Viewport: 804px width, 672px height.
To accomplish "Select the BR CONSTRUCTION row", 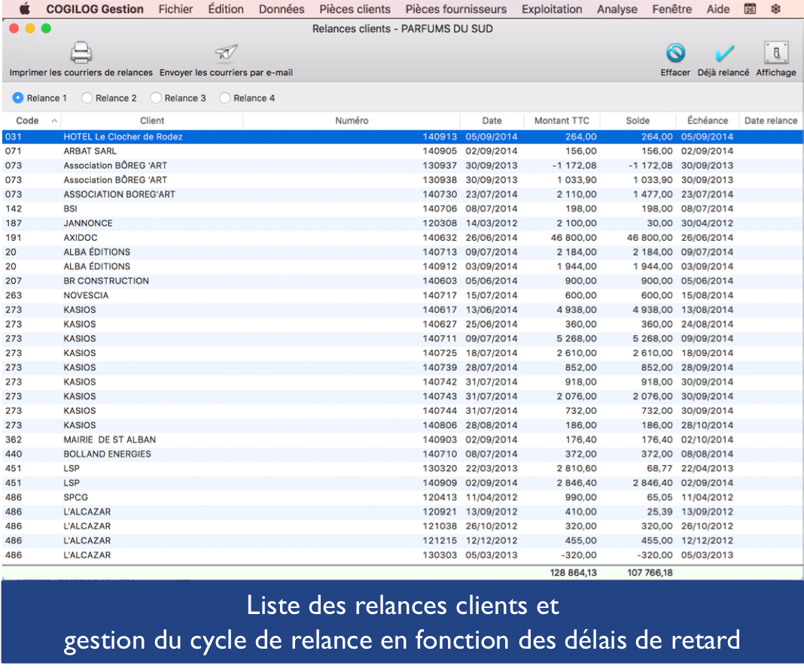I will click(402, 281).
